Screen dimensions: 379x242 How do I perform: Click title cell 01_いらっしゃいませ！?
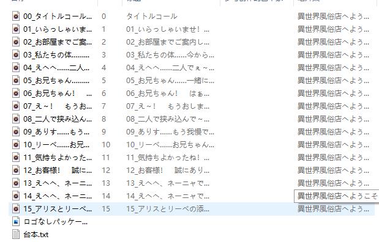(x=168, y=29)
